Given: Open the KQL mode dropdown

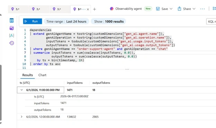Looking at the screenshot, I should [211, 22].
